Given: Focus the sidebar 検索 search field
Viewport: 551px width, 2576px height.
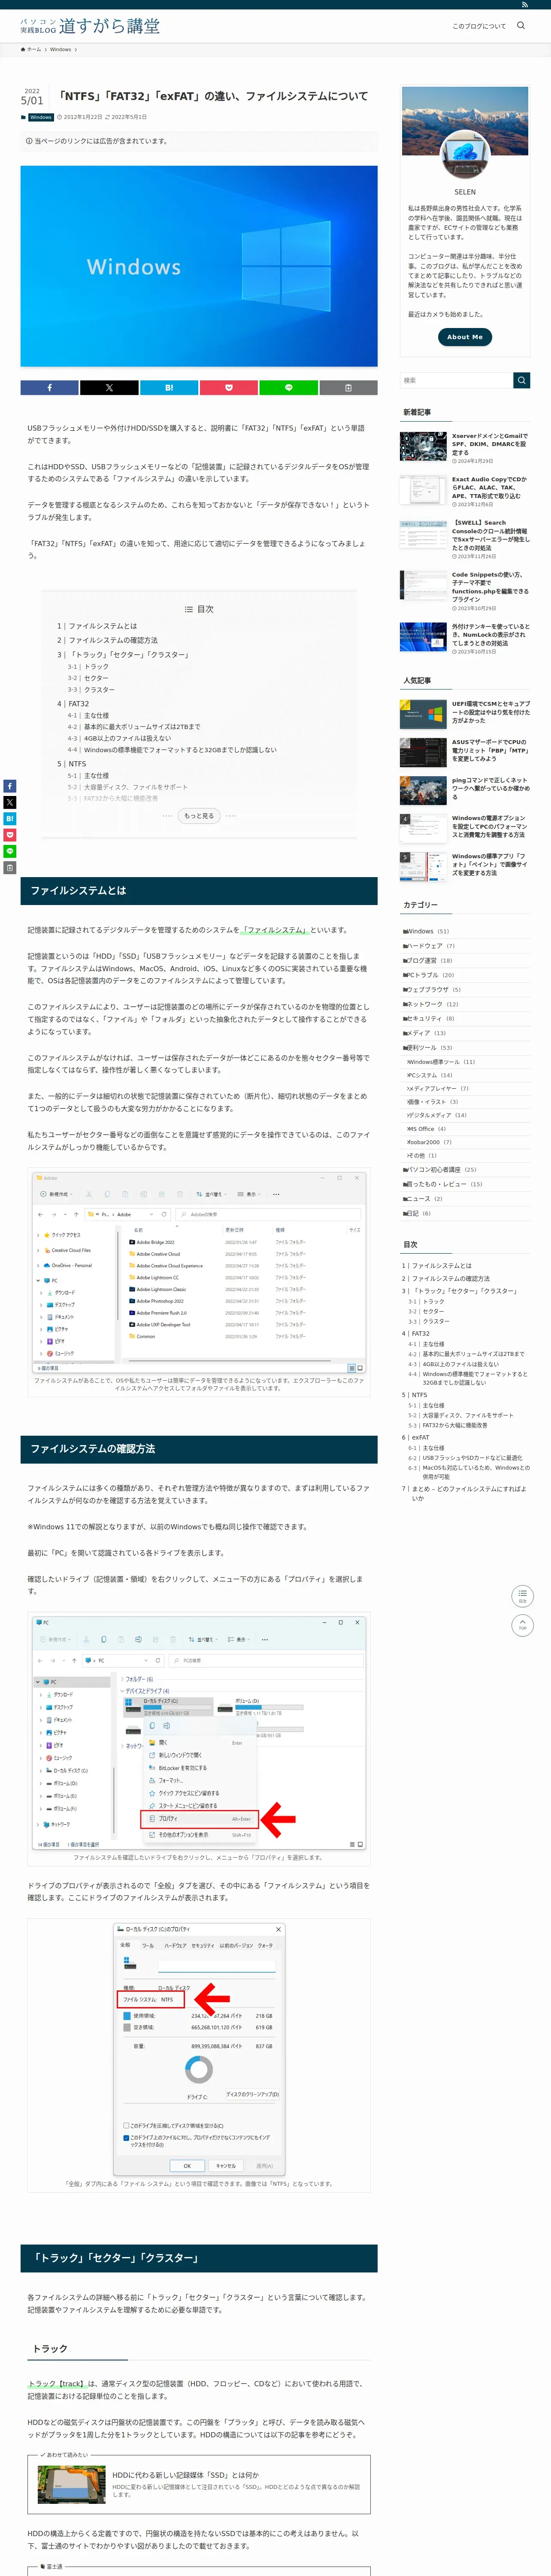Looking at the screenshot, I should coord(456,380).
